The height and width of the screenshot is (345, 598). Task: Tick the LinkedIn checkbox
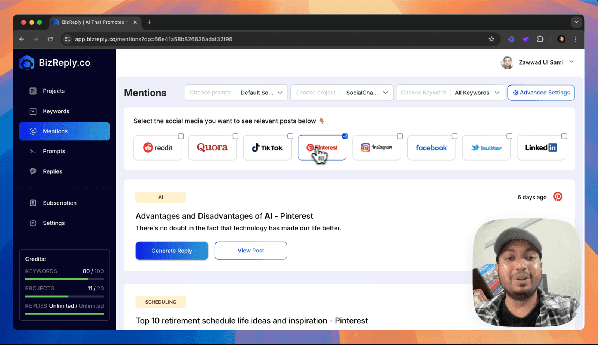564,136
